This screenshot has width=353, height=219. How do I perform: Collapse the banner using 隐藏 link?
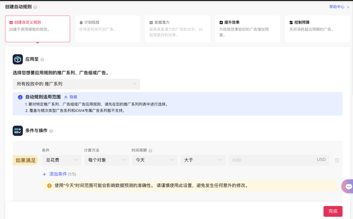[73, 97]
